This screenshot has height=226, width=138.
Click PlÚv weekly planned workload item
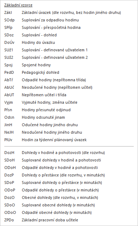pyautogui.click(x=45, y=140)
